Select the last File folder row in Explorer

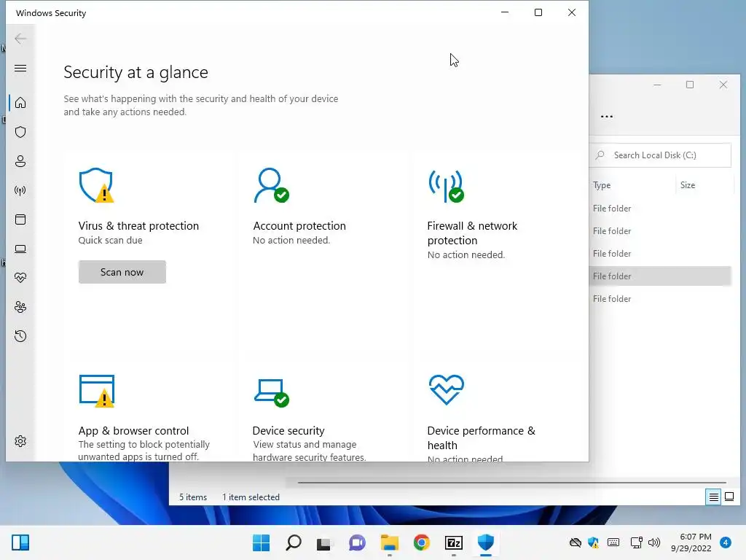point(660,299)
